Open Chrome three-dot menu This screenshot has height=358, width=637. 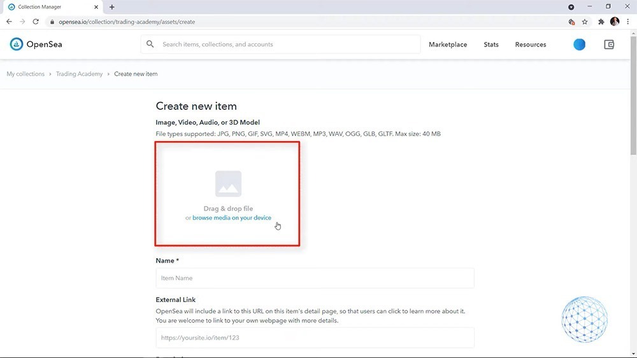pos(628,22)
